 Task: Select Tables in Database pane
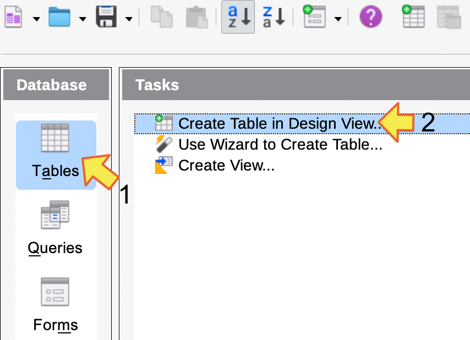(x=56, y=155)
